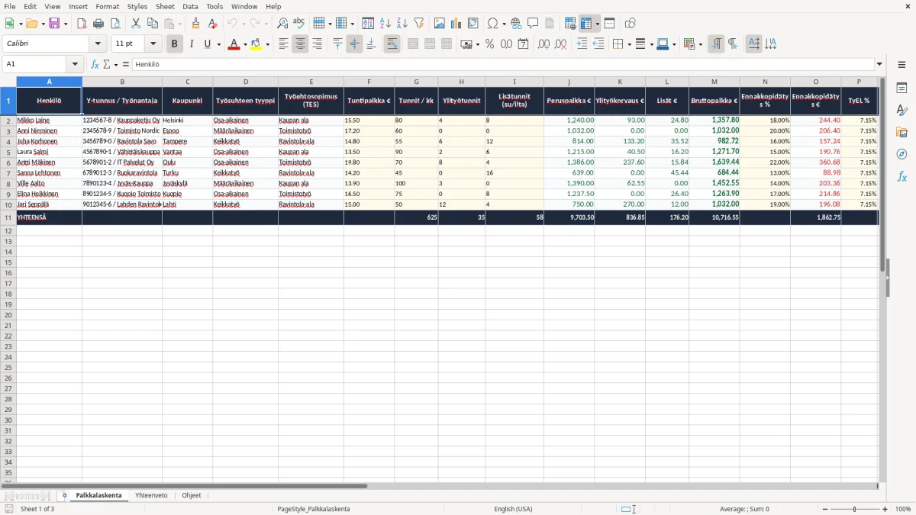Switch to the Ohjeet sheet tab
The image size is (916, 515).
[192, 495]
